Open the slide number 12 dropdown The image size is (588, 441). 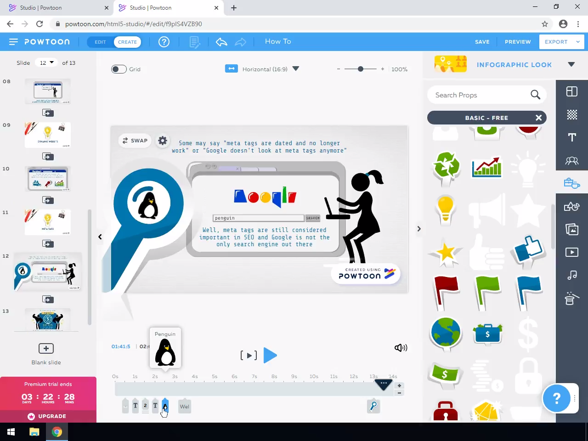click(47, 63)
